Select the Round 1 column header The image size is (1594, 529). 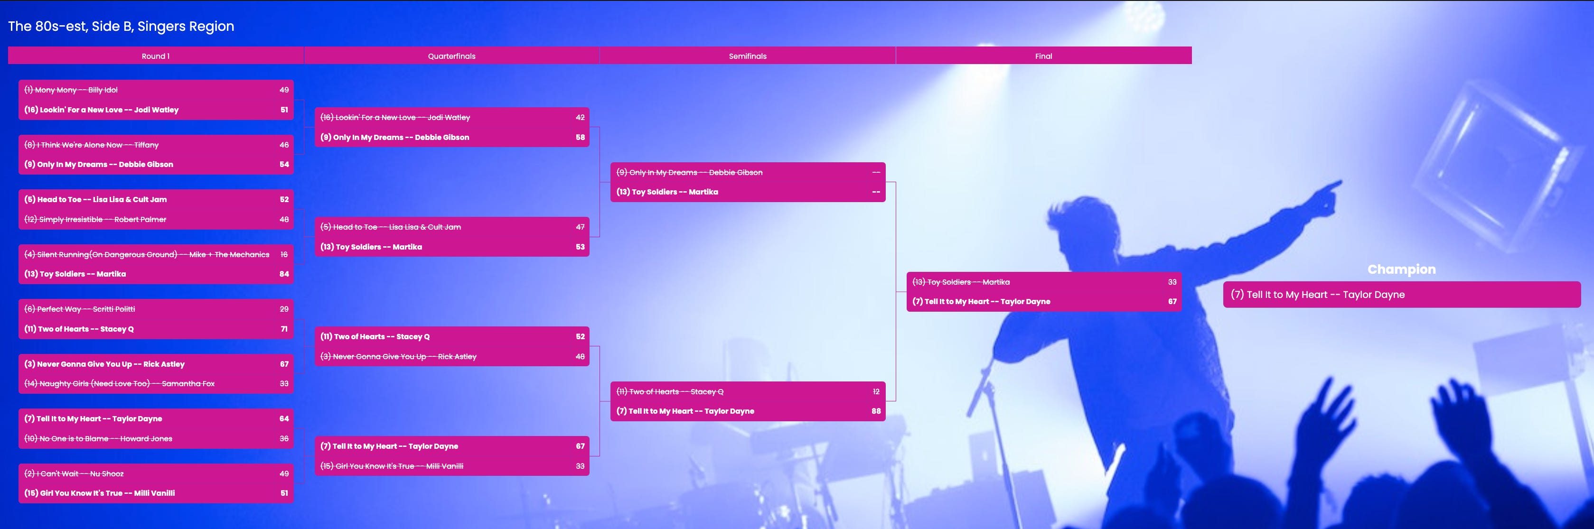[155, 56]
